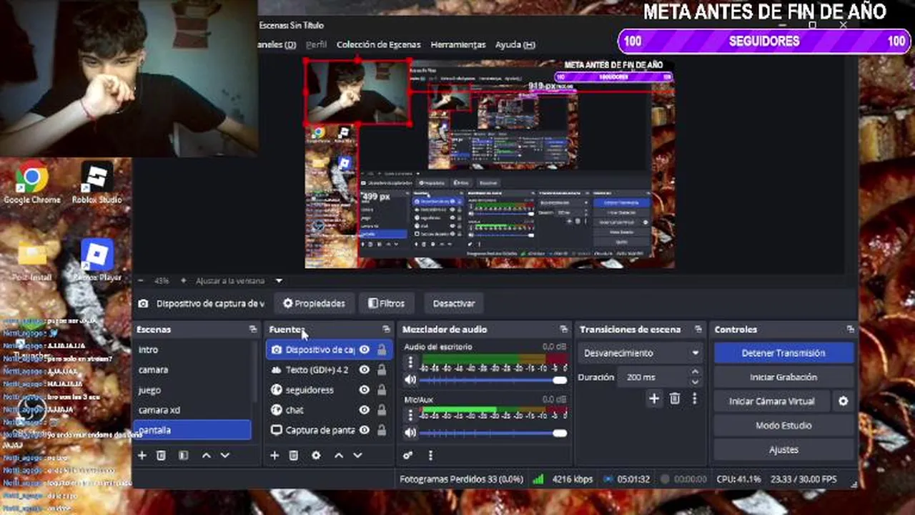Open scene filters icon in the Escenas toolbar

coord(183,455)
